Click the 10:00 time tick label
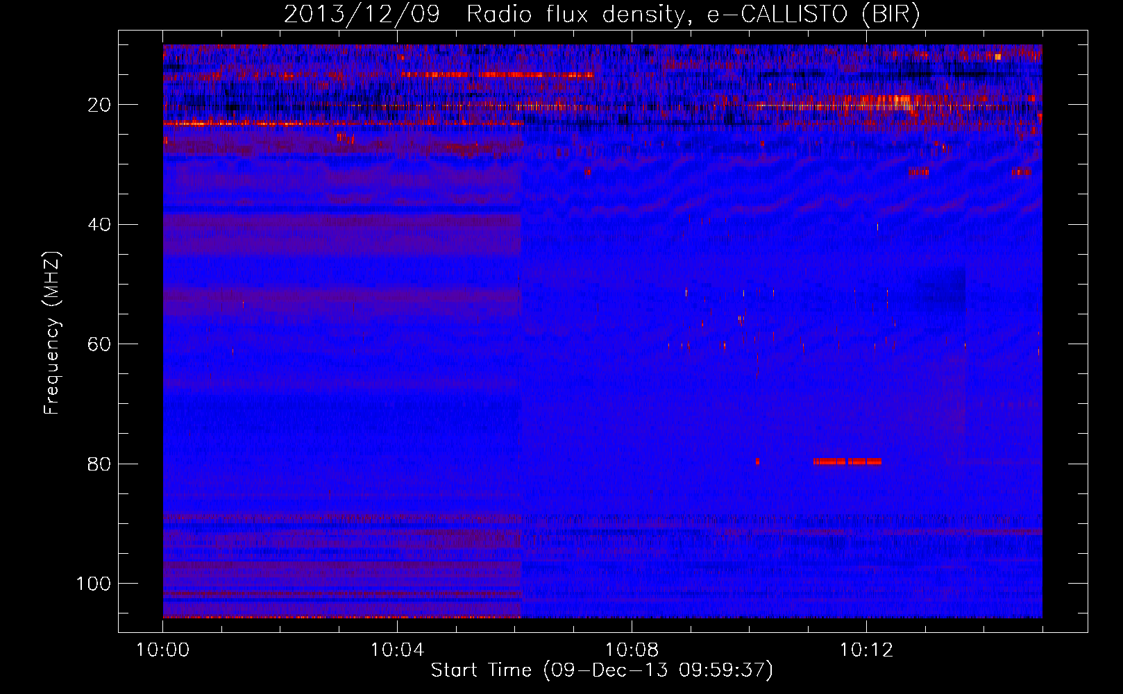1123x694 pixels. pyautogui.click(x=163, y=650)
